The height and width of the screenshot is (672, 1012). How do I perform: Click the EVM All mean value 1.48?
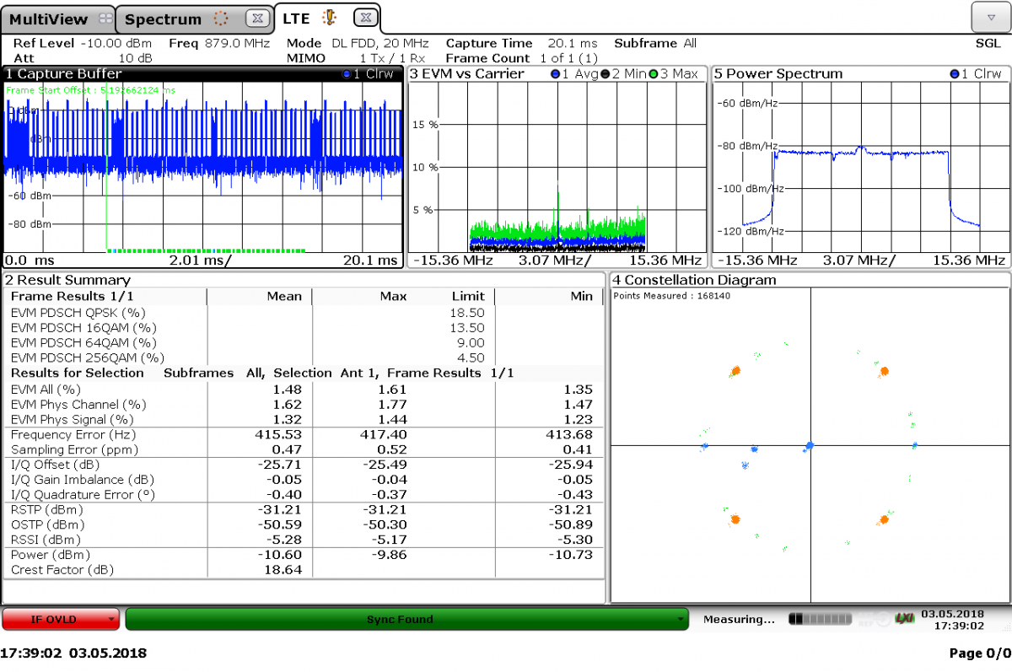[288, 390]
